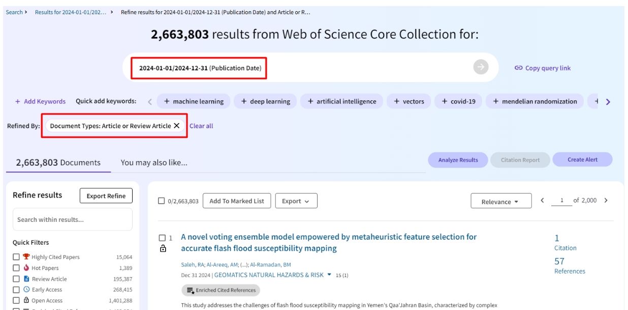Add the covid-19 keyword

coord(459,101)
